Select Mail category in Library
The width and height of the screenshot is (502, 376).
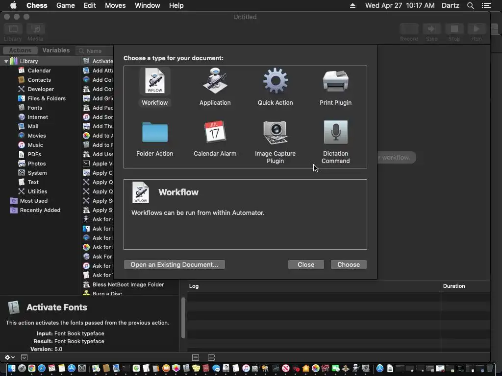pyautogui.click(x=33, y=126)
